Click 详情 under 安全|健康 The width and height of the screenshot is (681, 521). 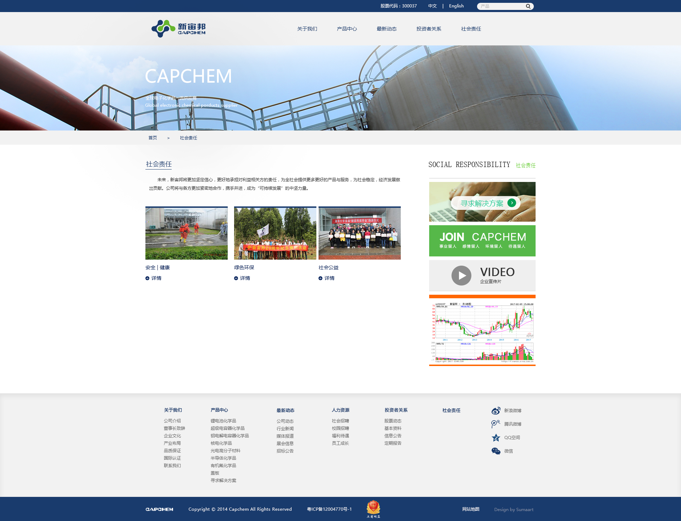click(156, 278)
